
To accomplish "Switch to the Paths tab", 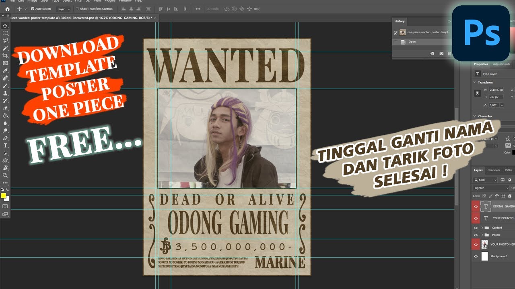I will click(x=509, y=170).
